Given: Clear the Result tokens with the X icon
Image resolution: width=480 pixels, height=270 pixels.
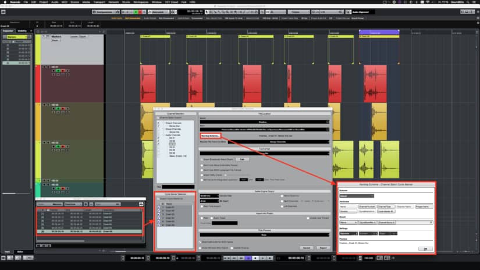Looking at the screenshot, I should [x=431, y=222].
